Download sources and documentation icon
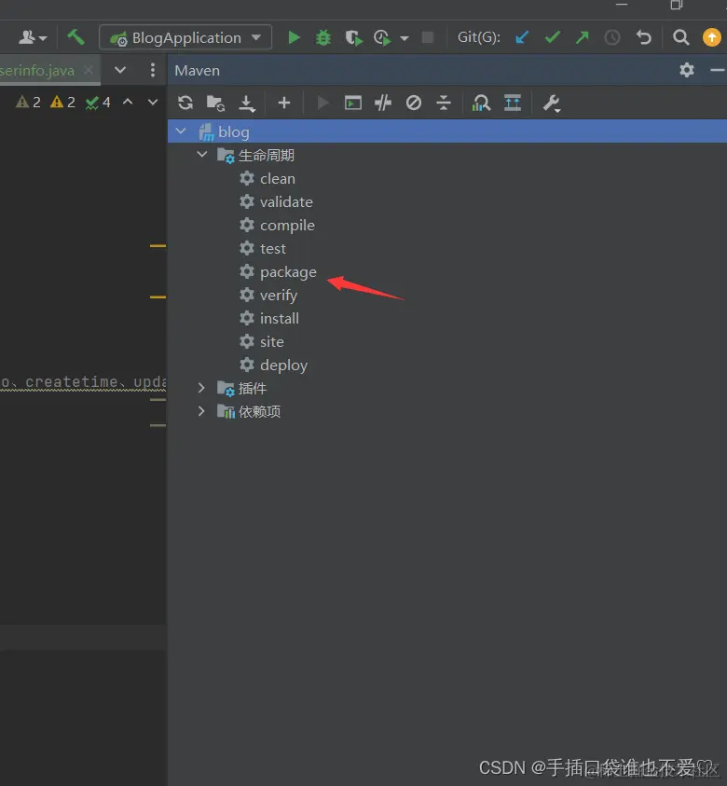 click(x=246, y=103)
